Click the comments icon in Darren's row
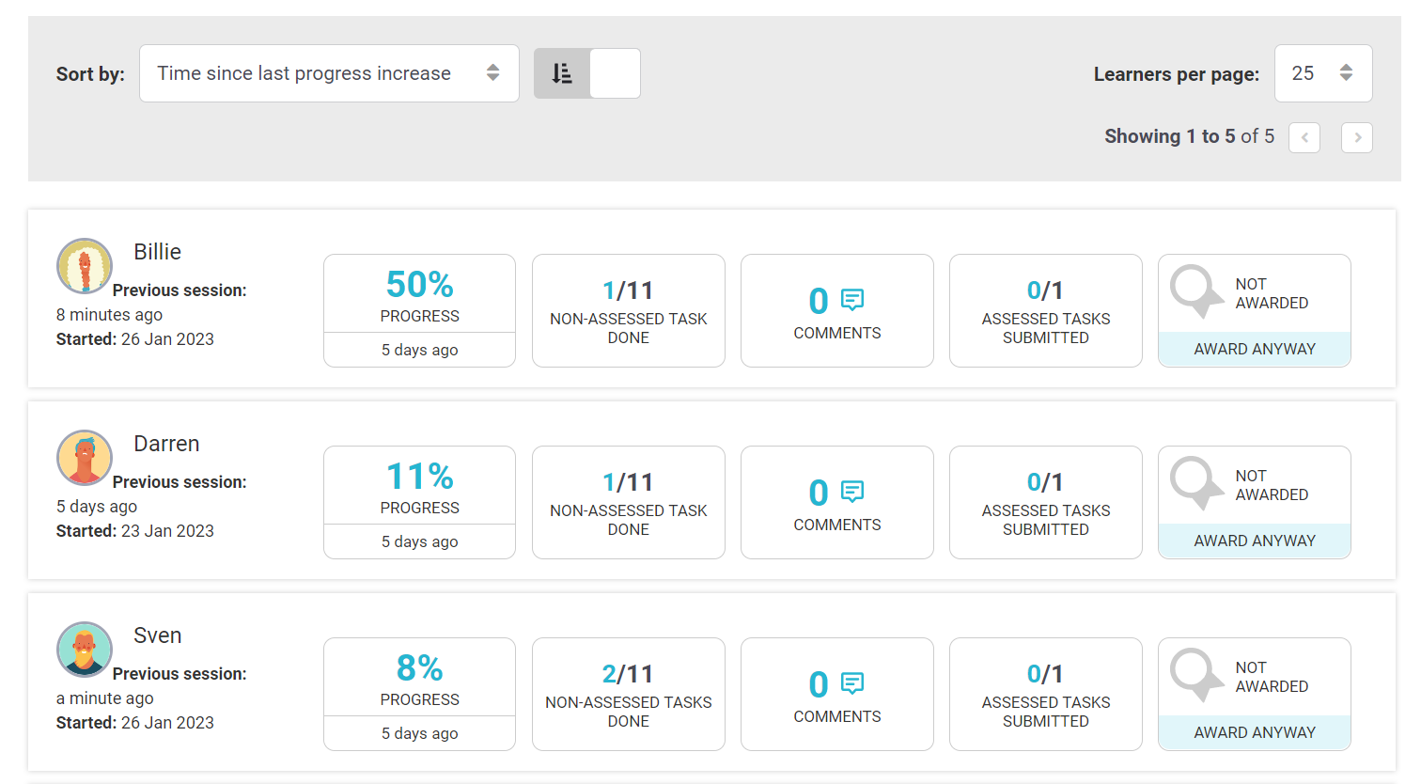The width and height of the screenshot is (1421, 784). pos(851,492)
